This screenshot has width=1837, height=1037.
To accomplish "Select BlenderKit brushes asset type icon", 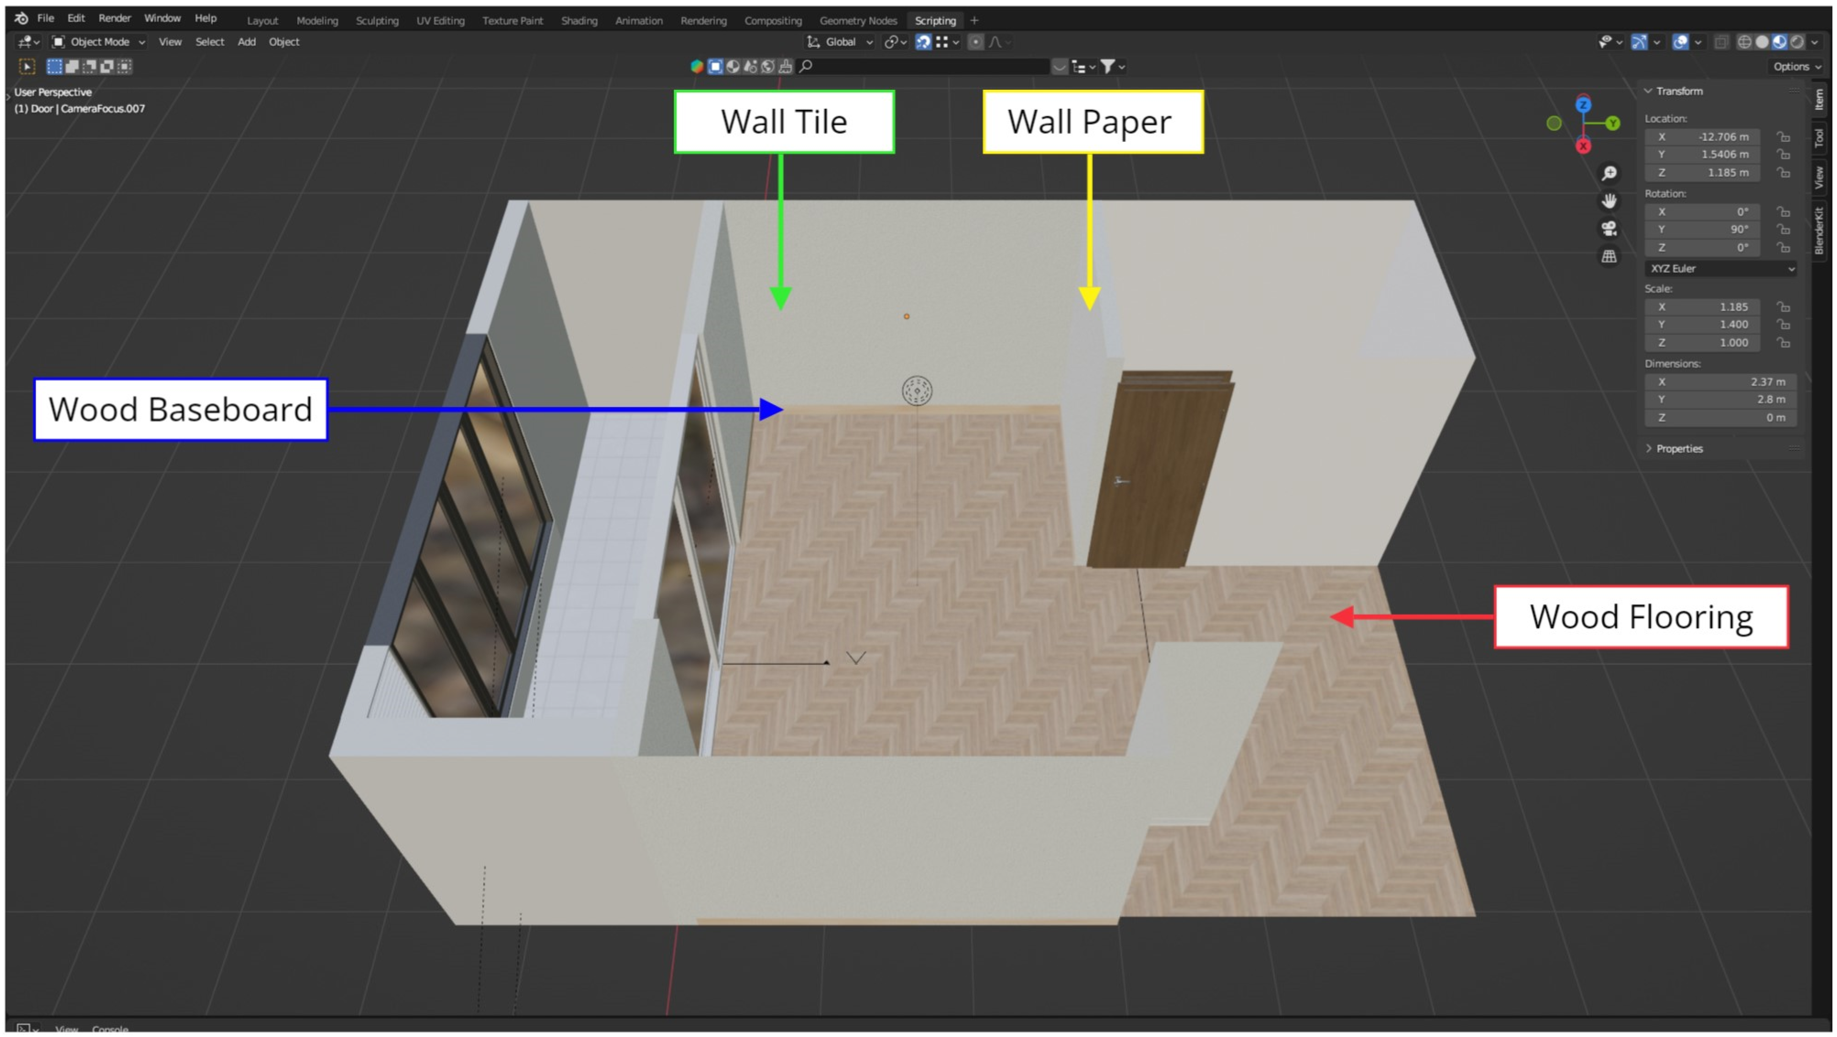I will [785, 66].
